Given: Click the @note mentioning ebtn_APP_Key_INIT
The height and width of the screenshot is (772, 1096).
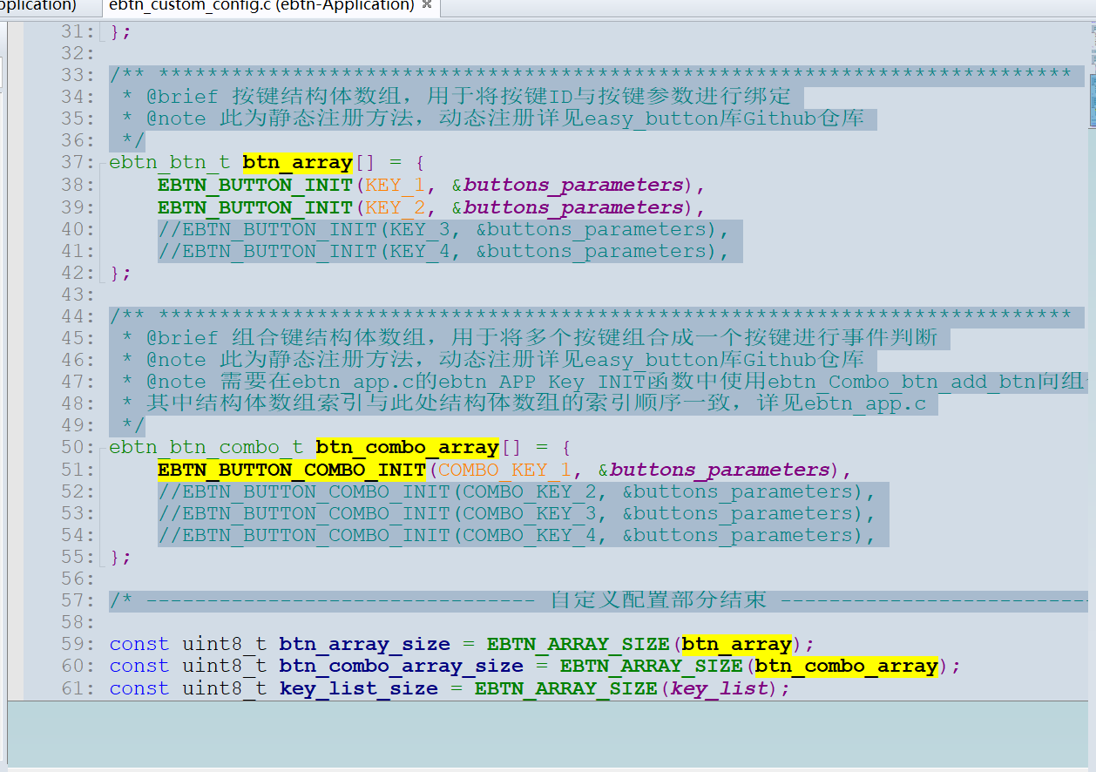Looking at the screenshot, I should pos(605,382).
